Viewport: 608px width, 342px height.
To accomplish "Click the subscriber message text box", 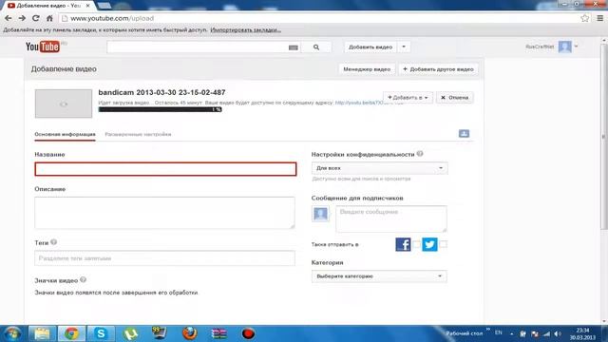I will [391, 219].
